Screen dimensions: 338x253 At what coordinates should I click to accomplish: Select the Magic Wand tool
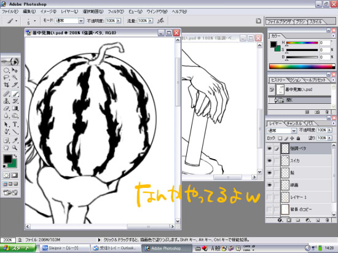tap(15, 77)
